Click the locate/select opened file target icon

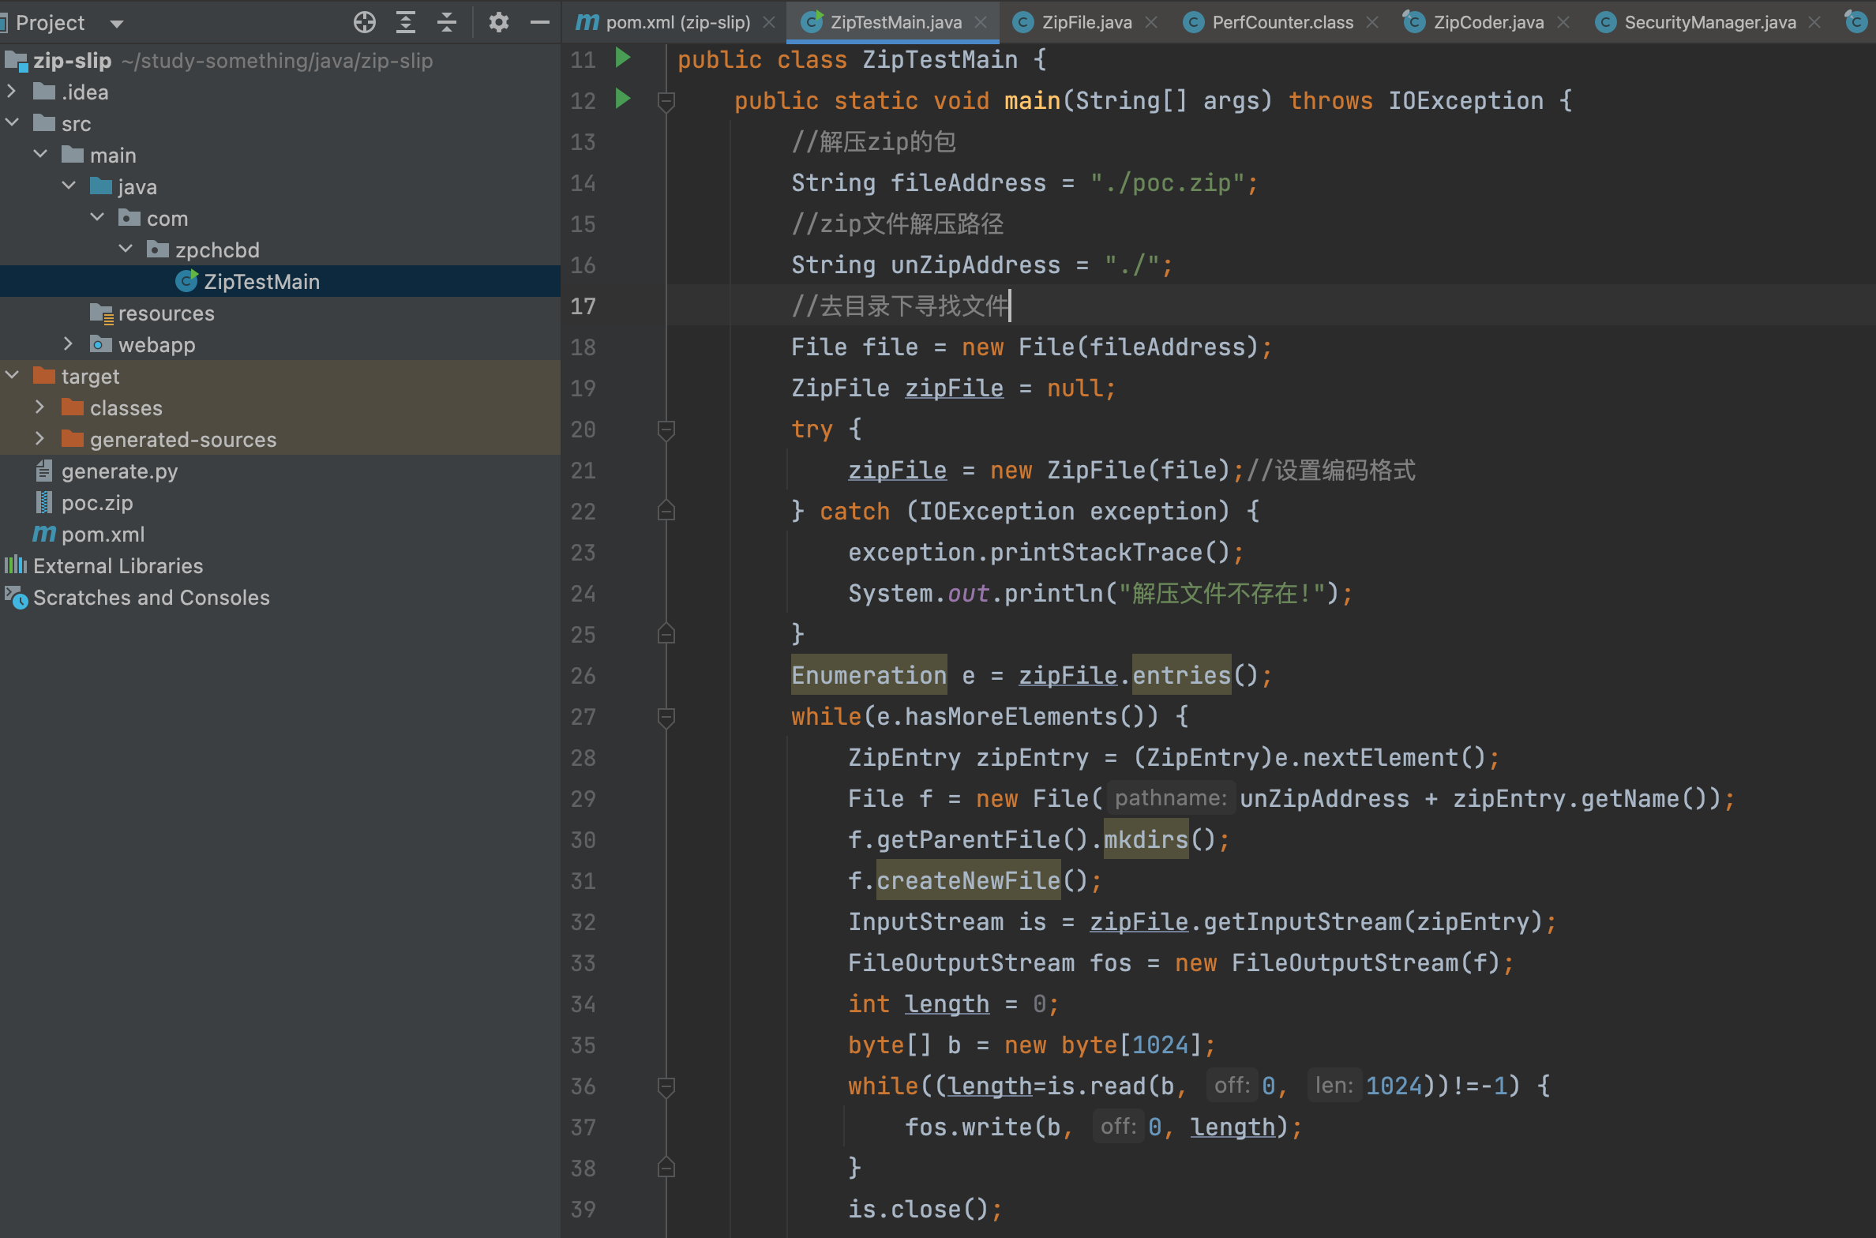click(x=364, y=22)
